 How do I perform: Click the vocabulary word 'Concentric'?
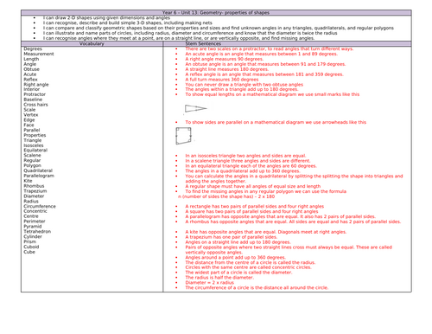35,211
